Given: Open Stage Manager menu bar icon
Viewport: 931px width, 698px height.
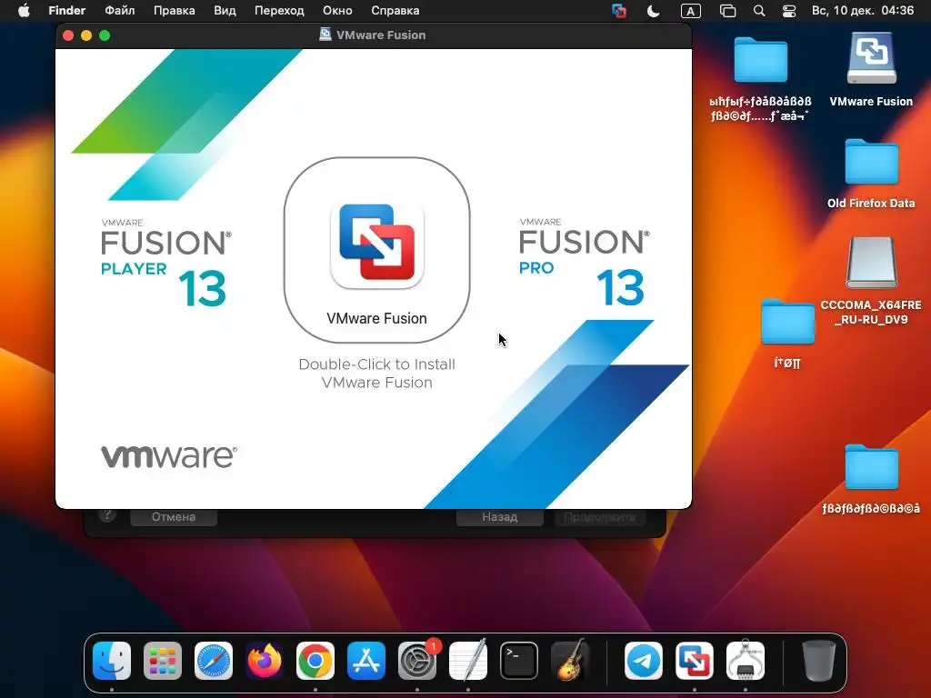Looking at the screenshot, I should 727,11.
